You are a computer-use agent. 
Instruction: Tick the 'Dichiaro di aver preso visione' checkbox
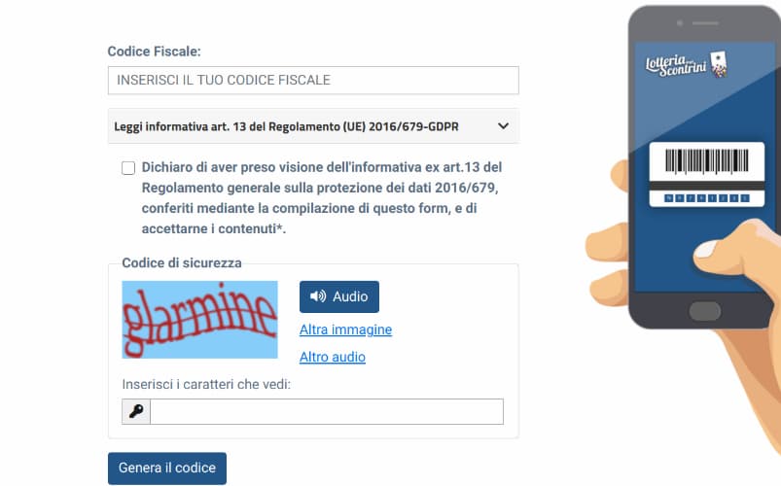pyautogui.click(x=128, y=168)
